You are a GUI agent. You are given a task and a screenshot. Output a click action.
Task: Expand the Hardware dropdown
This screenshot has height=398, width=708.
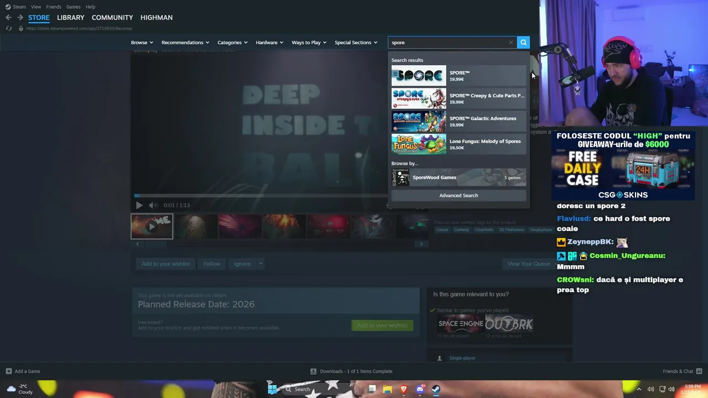[x=269, y=43]
